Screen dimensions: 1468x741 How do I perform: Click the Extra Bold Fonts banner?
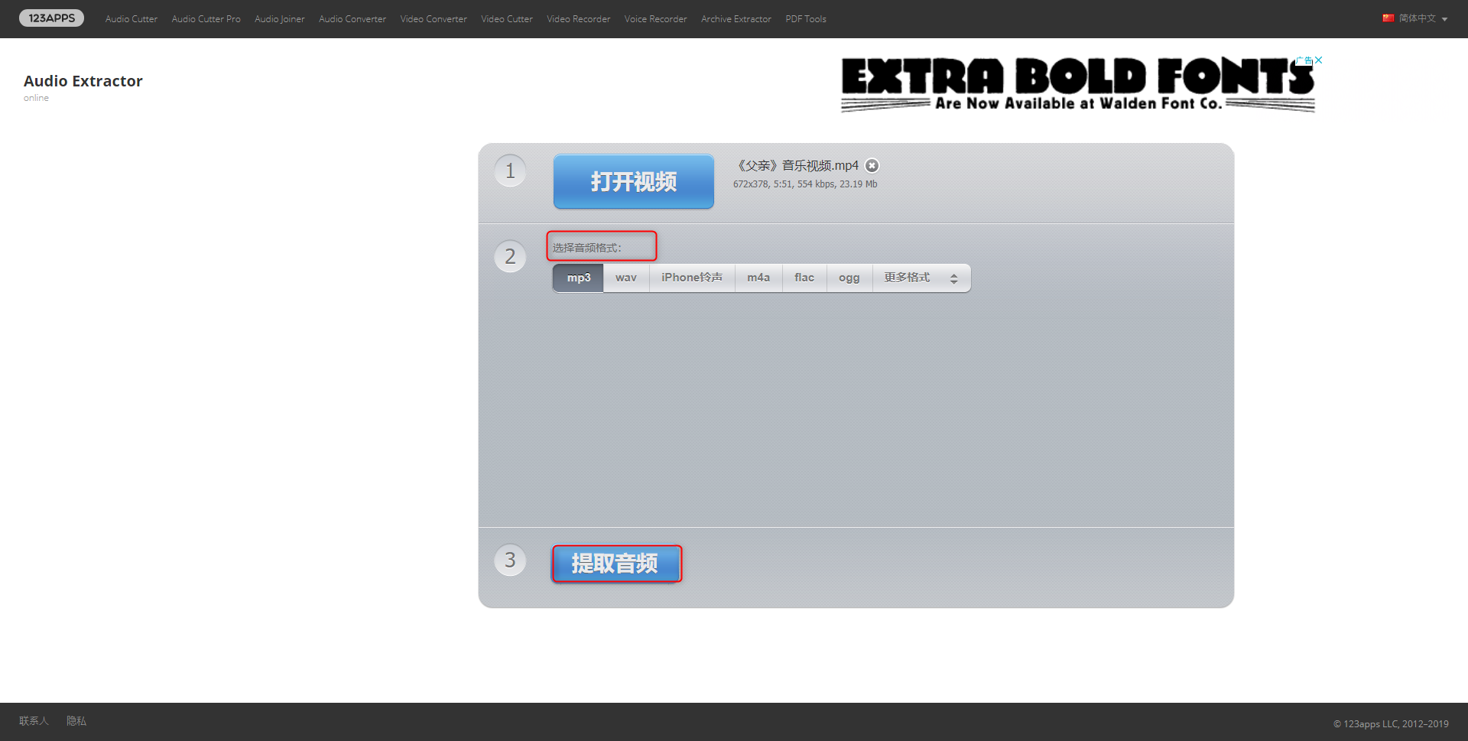pos(1077,85)
